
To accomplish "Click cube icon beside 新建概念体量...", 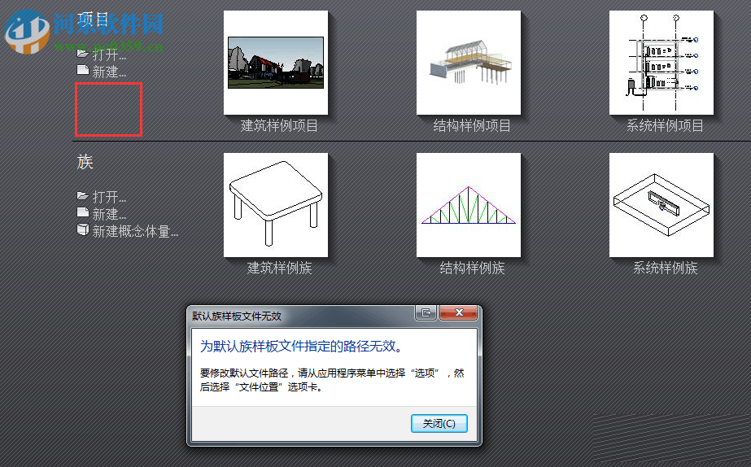I will pos(83,230).
